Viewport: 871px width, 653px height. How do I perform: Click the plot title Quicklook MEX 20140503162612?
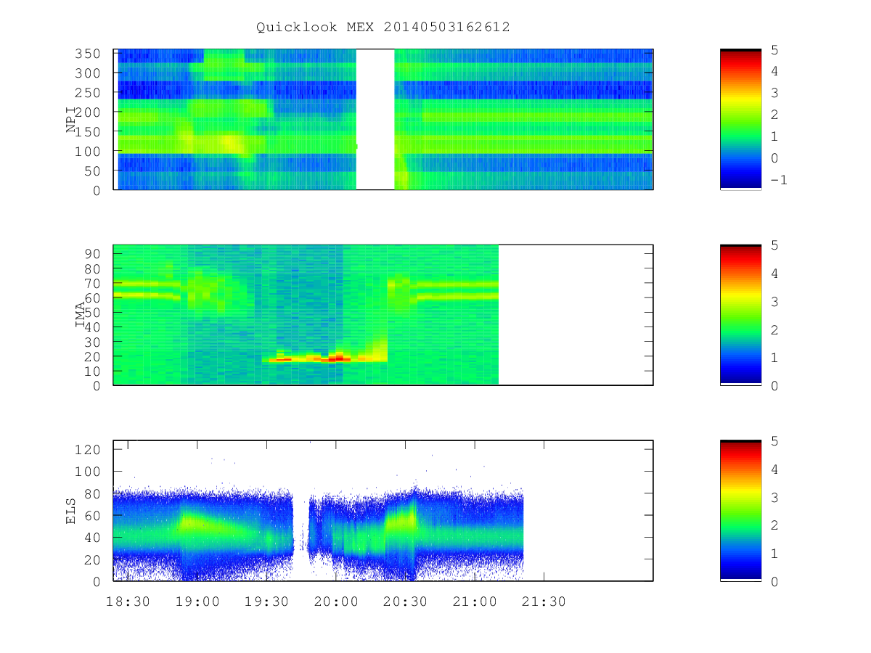[383, 28]
